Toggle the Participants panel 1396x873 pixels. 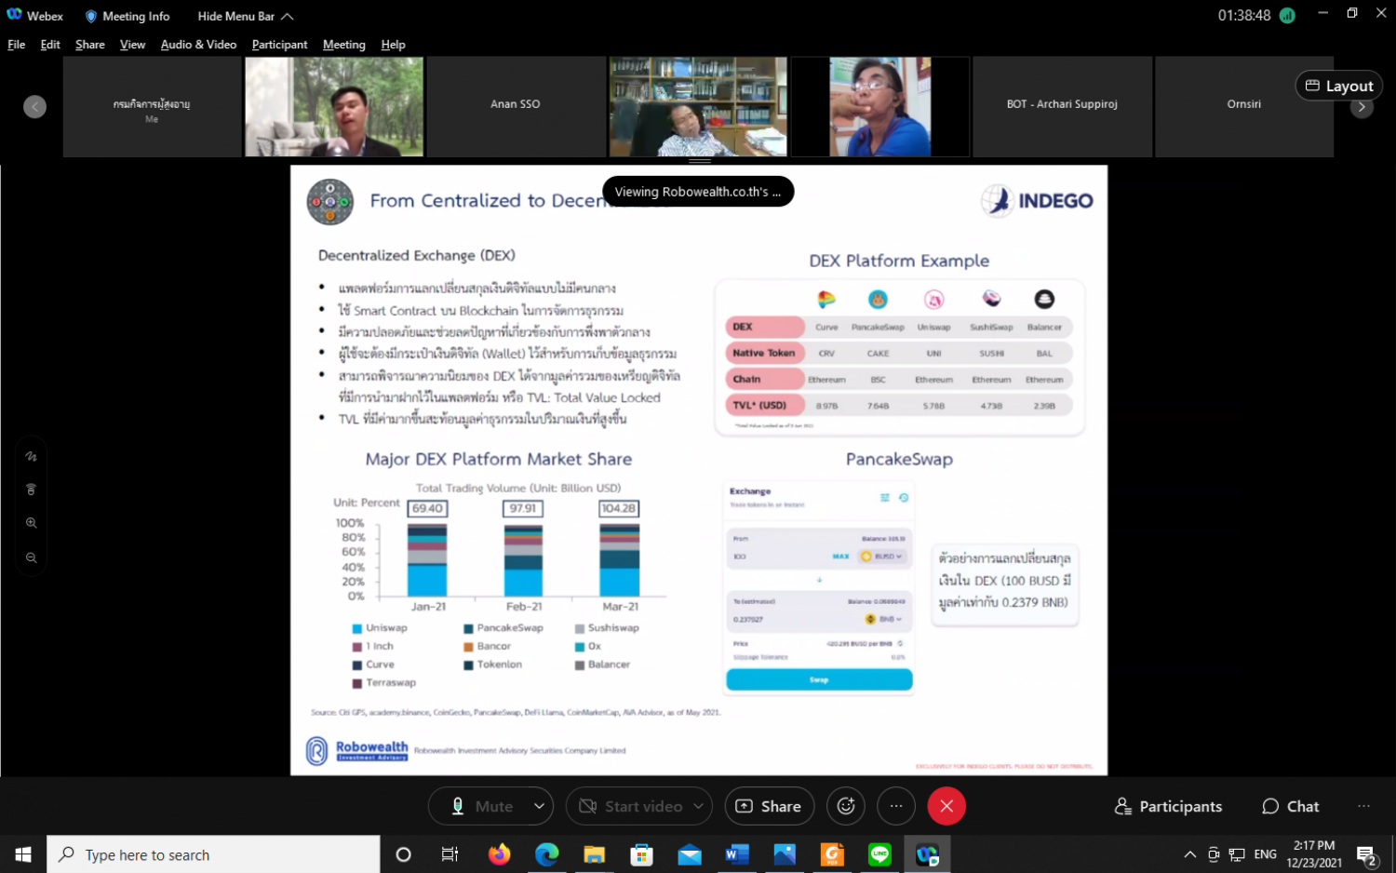coord(1169,806)
